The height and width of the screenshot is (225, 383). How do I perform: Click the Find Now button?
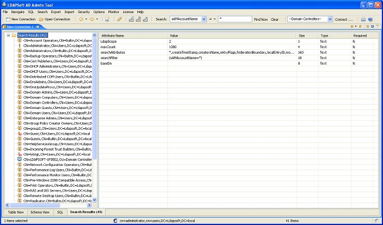pyautogui.click(x=260, y=19)
